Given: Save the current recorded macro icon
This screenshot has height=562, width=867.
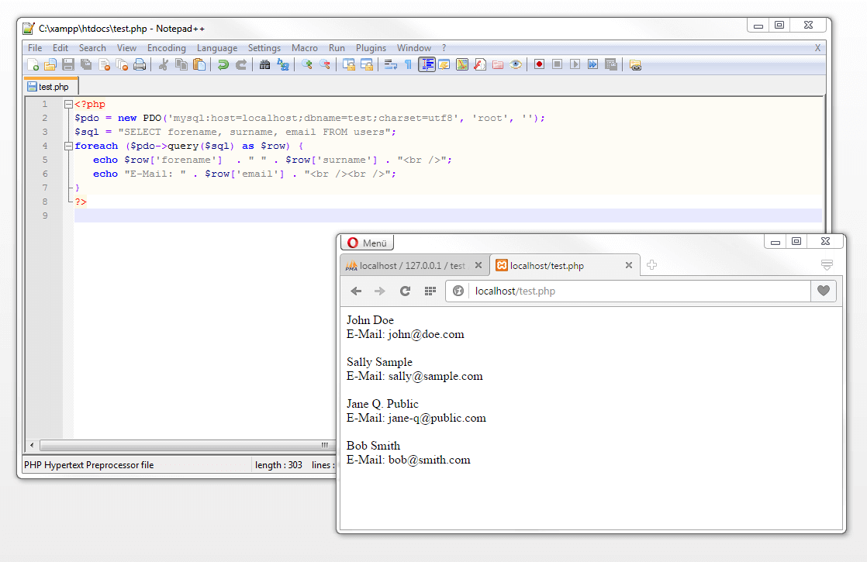Looking at the screenshot, I should [611, 64].
